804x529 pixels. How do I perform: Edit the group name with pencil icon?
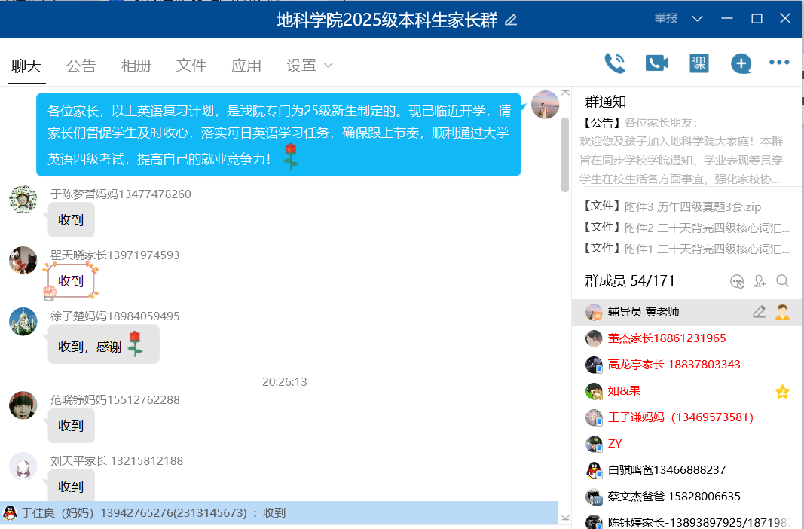pos(512,20)
